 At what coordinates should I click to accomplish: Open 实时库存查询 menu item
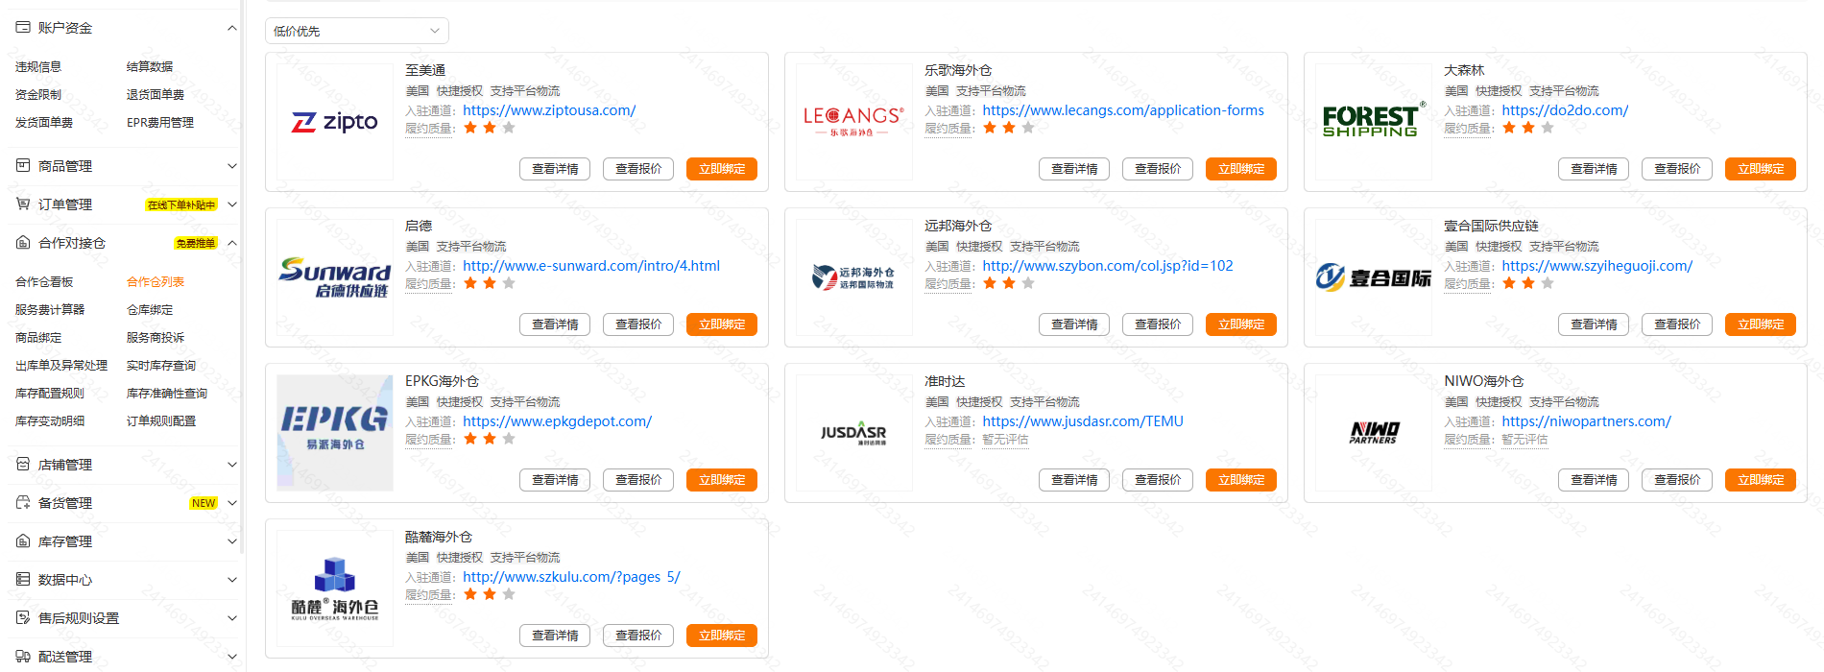click(161, 365)
